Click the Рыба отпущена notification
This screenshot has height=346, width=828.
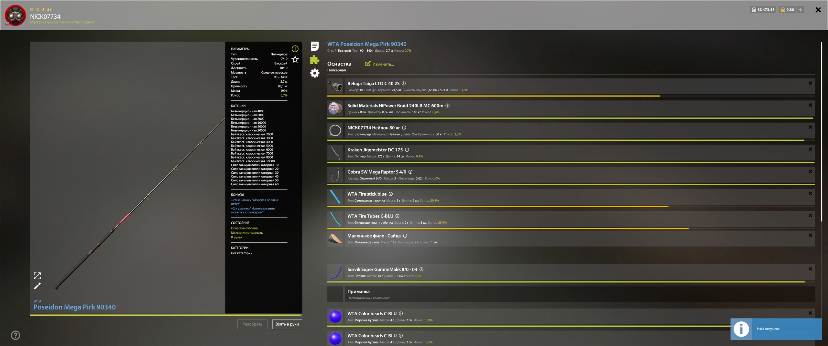pos(776,329)
